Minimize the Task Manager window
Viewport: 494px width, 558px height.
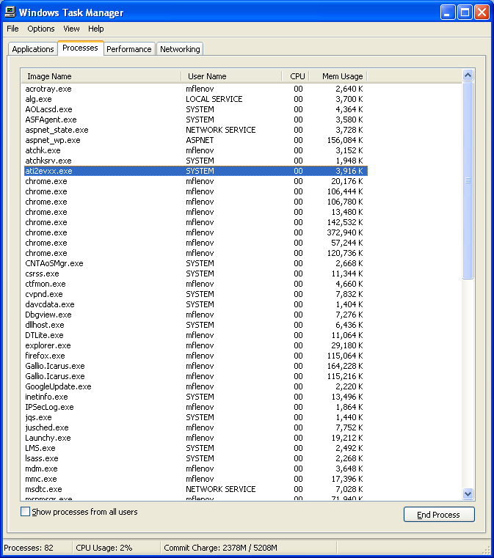448,12
